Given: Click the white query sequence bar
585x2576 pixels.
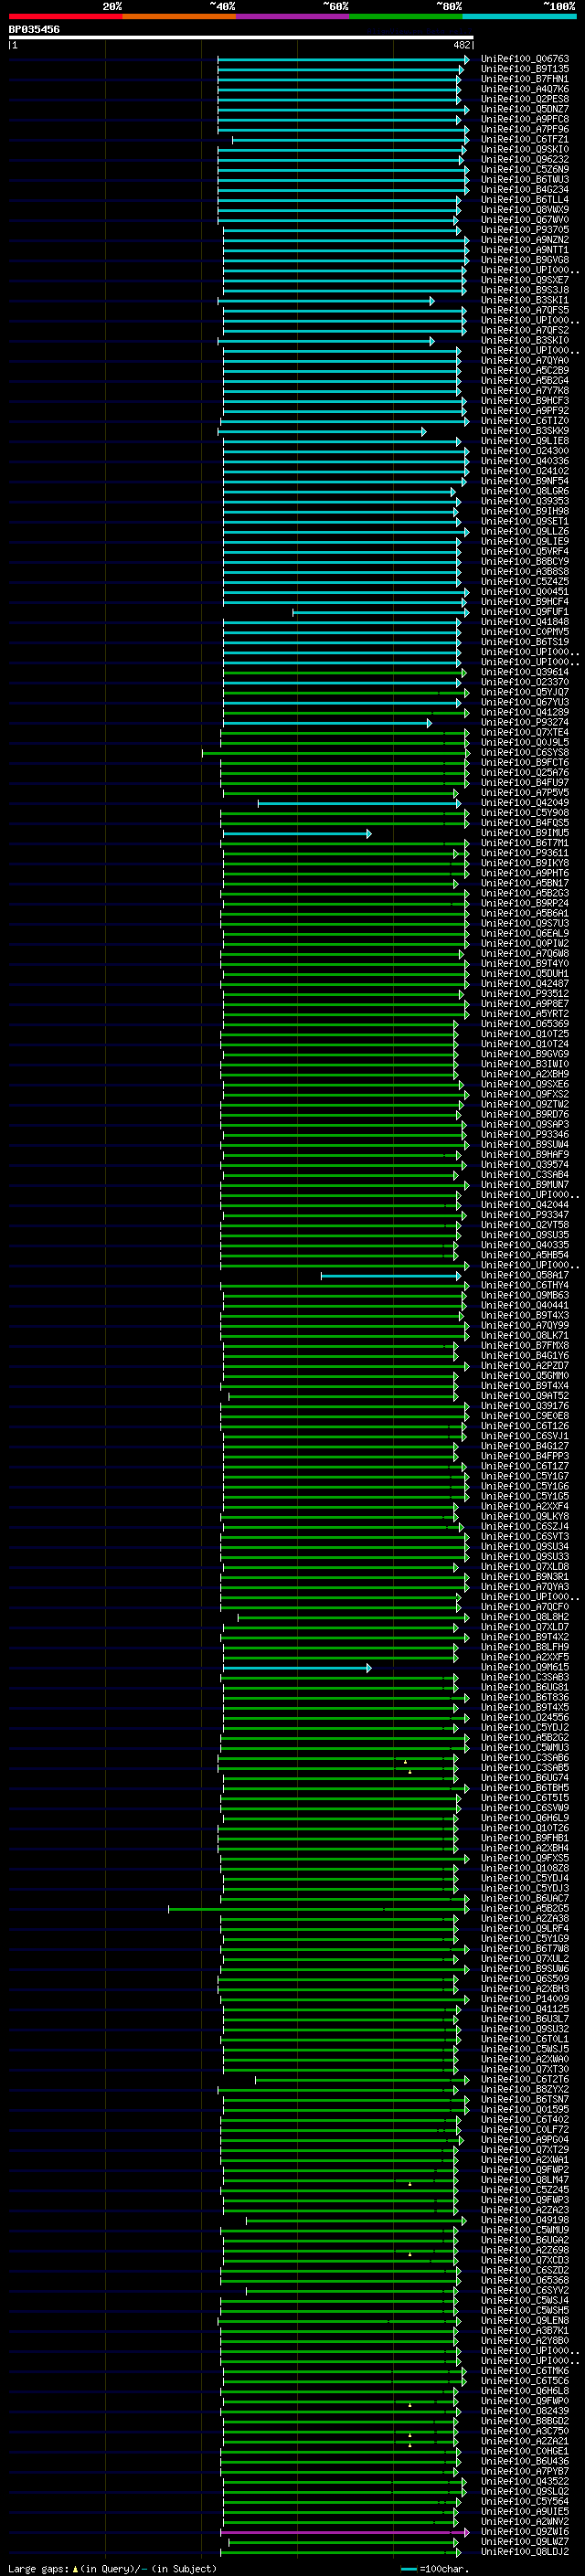Looking at the screenshot, I should [x=241, y=37].
